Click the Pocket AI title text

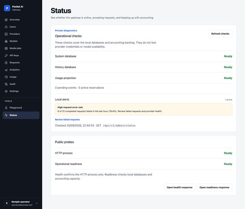coord(18,7)
